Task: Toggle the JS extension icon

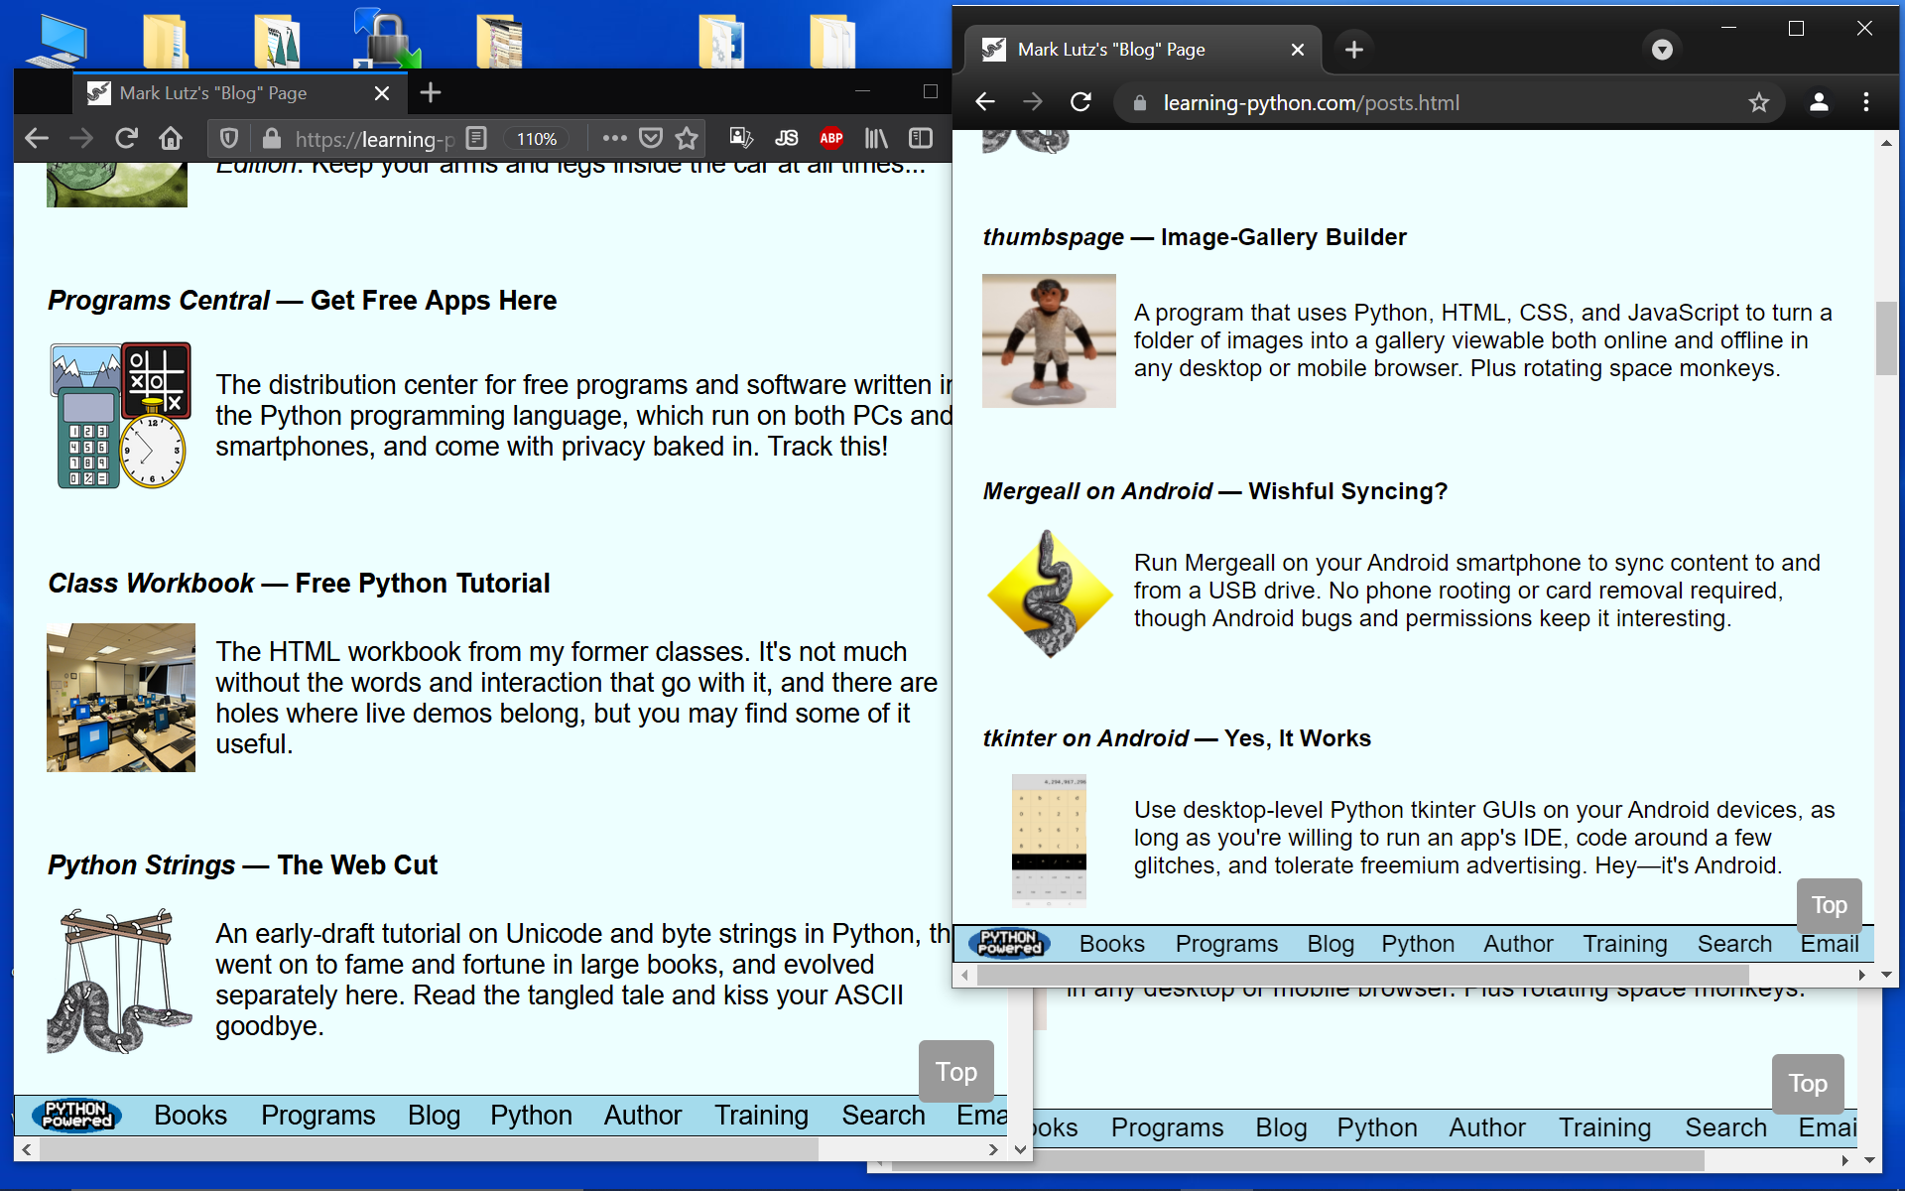Action: pyautogui.click(x=787, y=138)
